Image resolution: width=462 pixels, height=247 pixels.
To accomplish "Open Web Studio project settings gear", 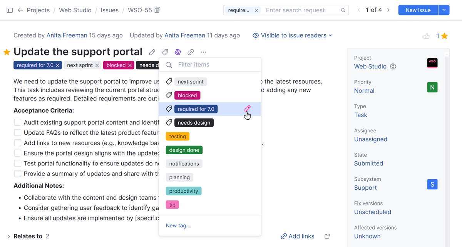I will tap(393, 66).
